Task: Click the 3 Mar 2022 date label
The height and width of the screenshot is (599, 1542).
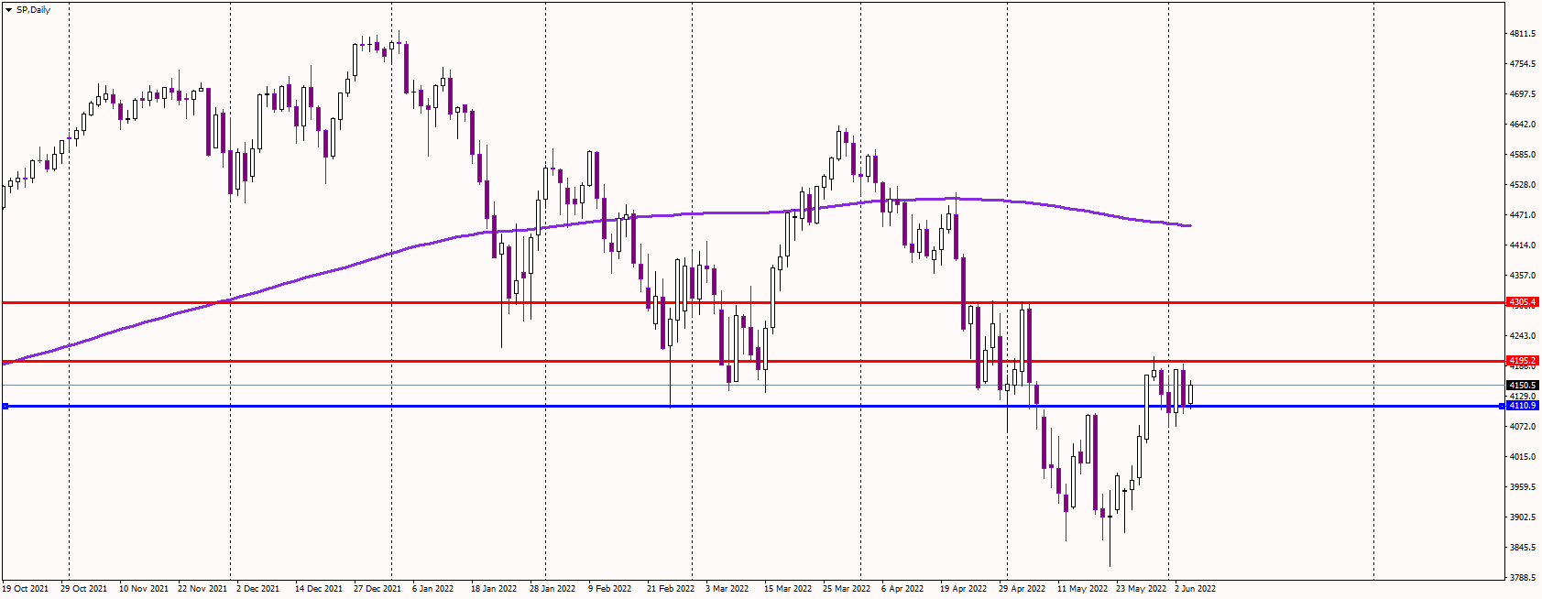Action: click(x=727, y=589)
